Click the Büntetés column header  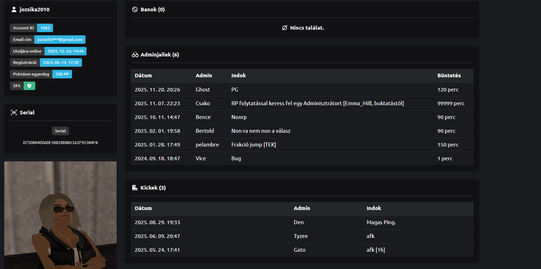tap(449, 76)
